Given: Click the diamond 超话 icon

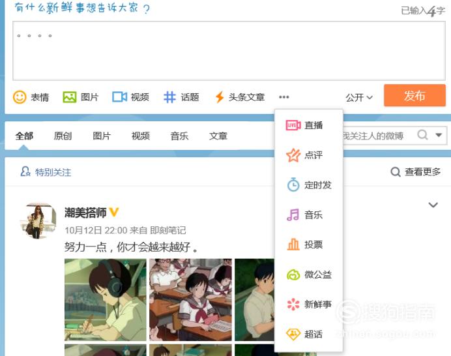Looking at the screenshot, I should click(293, 334).
